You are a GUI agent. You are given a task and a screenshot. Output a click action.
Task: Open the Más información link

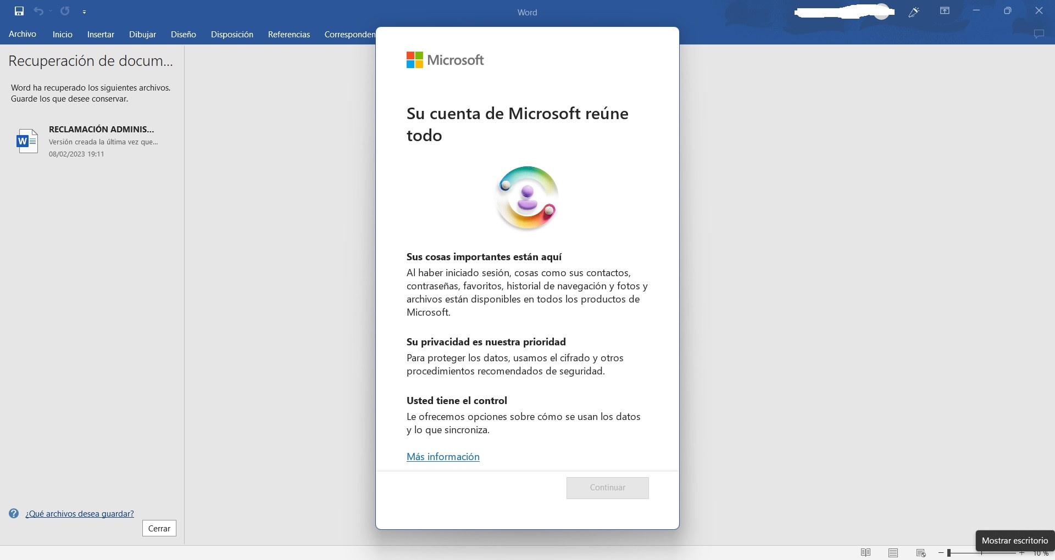pos(443,457)
